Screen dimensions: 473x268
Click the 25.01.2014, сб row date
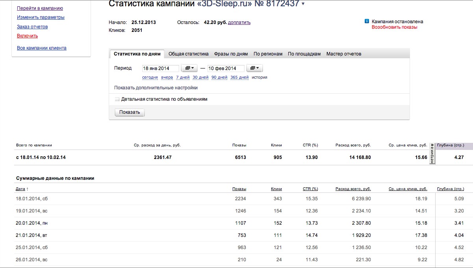(32, 248)
